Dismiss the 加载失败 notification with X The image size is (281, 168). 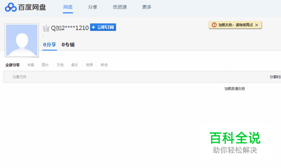click(257, 25)
